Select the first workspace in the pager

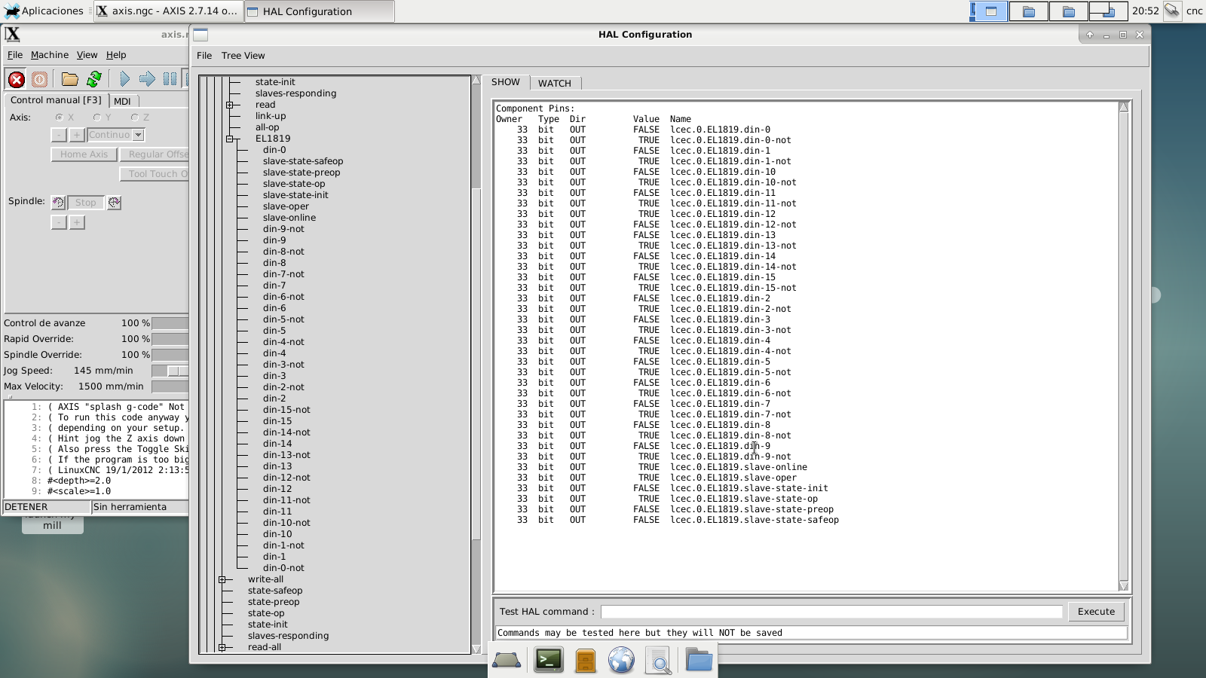tap(988, 11)
